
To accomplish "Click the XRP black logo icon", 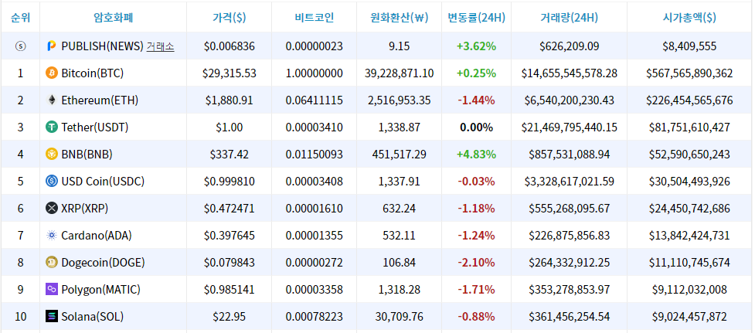I will pos(52,209).
